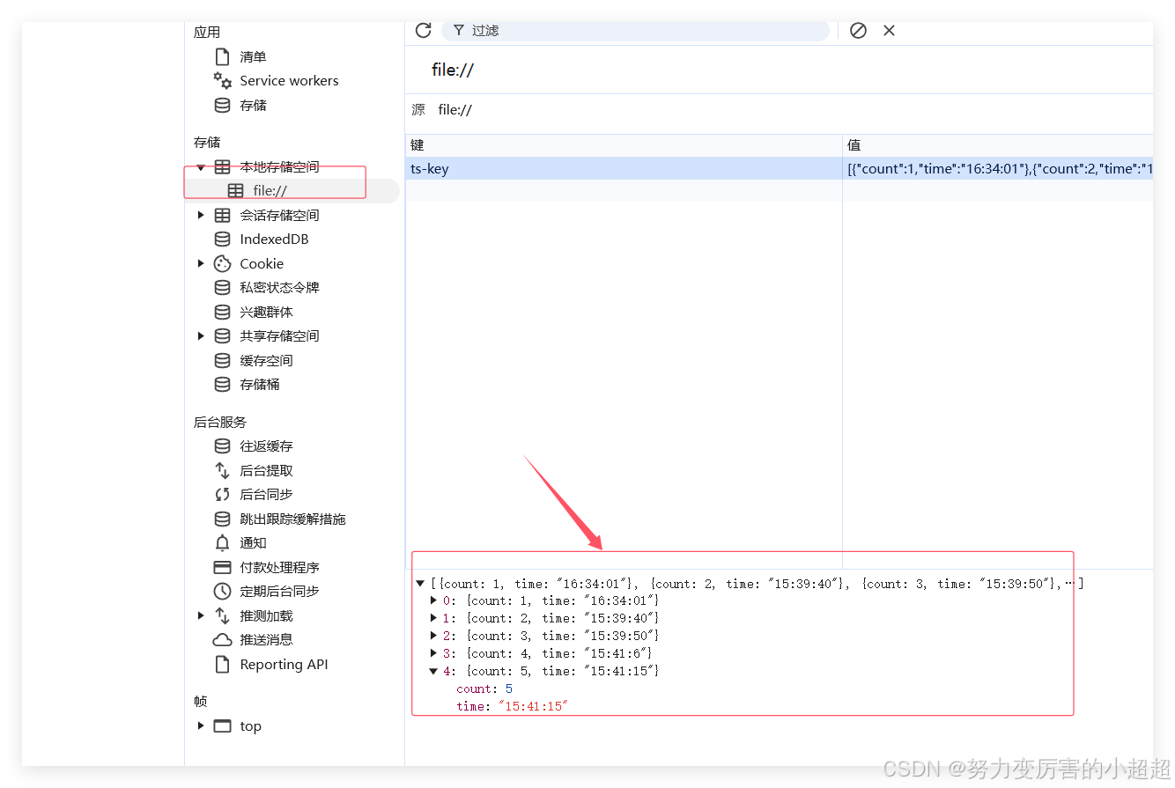The image size is (1175, 788).
Task: Focus the 过滤 filter input field
Action: point(635,31)
